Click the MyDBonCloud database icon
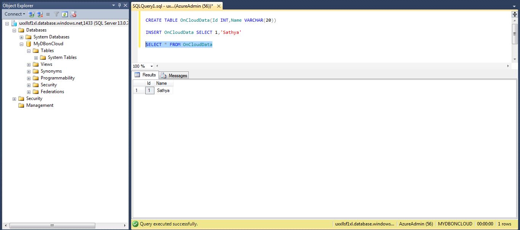520x230 pixels. tap(29, 43)
